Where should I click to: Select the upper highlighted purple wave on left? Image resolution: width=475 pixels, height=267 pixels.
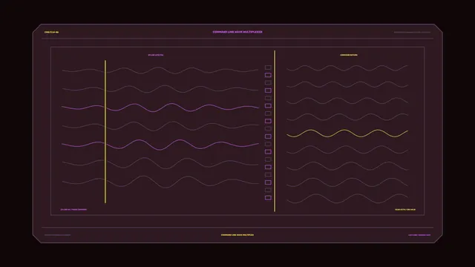[160, 108]
